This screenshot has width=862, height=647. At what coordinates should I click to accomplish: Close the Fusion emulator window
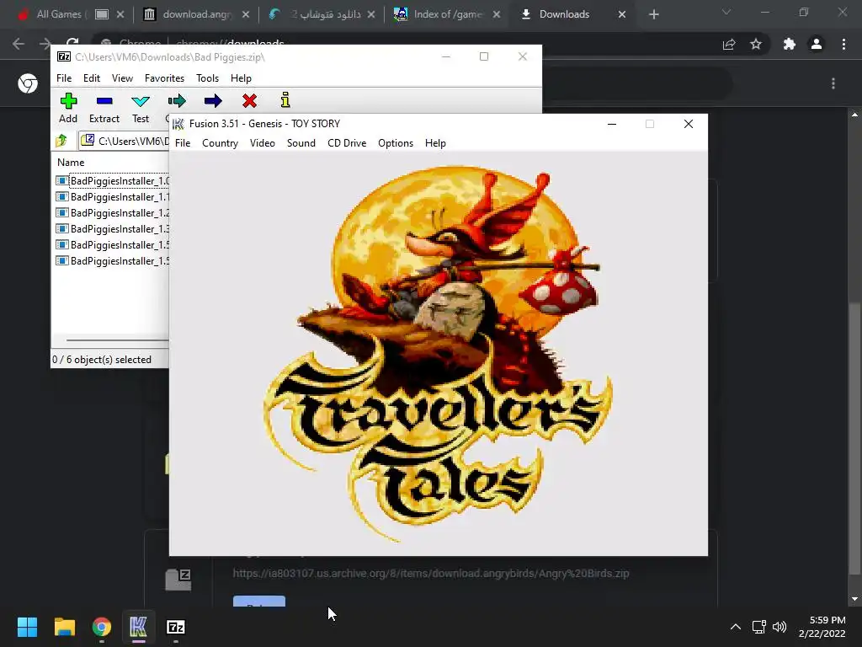pos(689,124)
